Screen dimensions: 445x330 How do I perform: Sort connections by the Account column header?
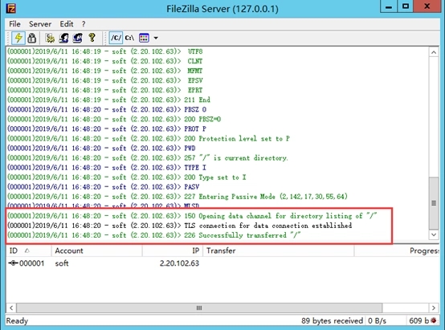coord(96,251)
